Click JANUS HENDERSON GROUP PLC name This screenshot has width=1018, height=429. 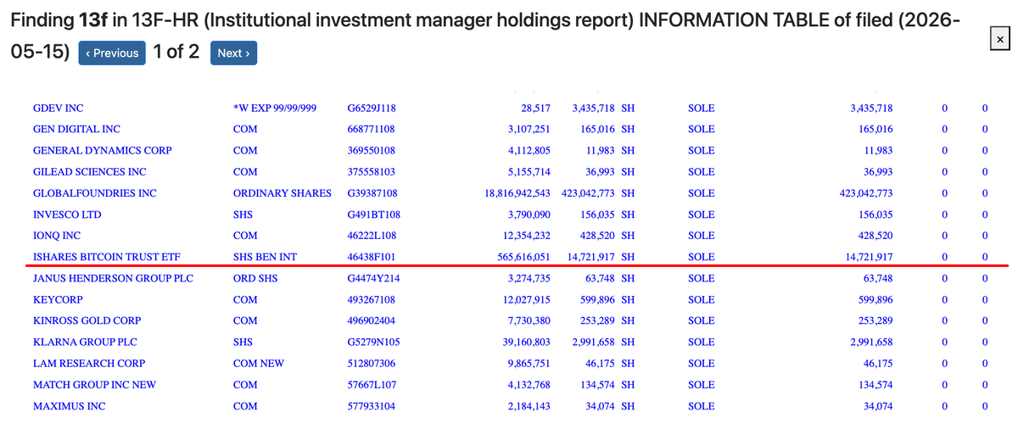point(113,278)
